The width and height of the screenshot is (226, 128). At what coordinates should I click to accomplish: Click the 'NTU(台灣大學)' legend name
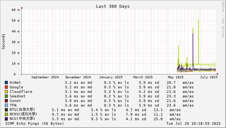[22, 110]
